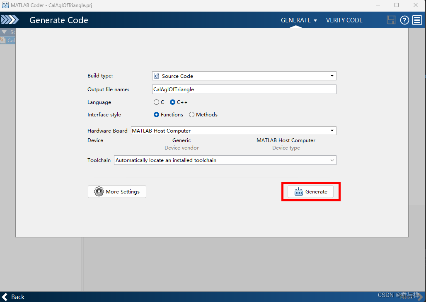The image size is (426, 302).
Task: Click the Output file name field
Action: pos(244,89)
